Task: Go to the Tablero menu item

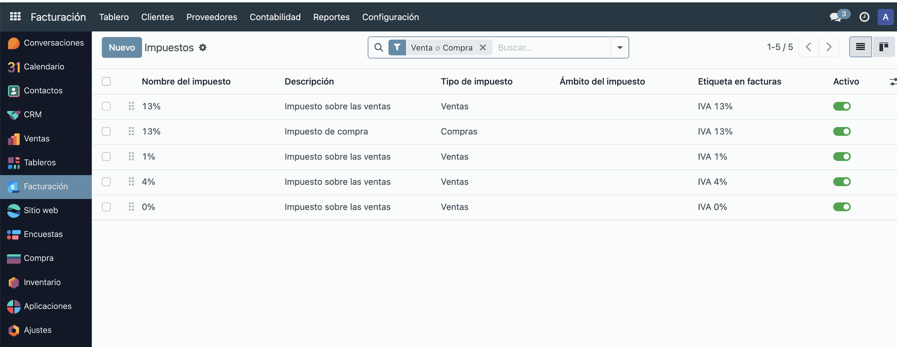Action: point(114,17)
